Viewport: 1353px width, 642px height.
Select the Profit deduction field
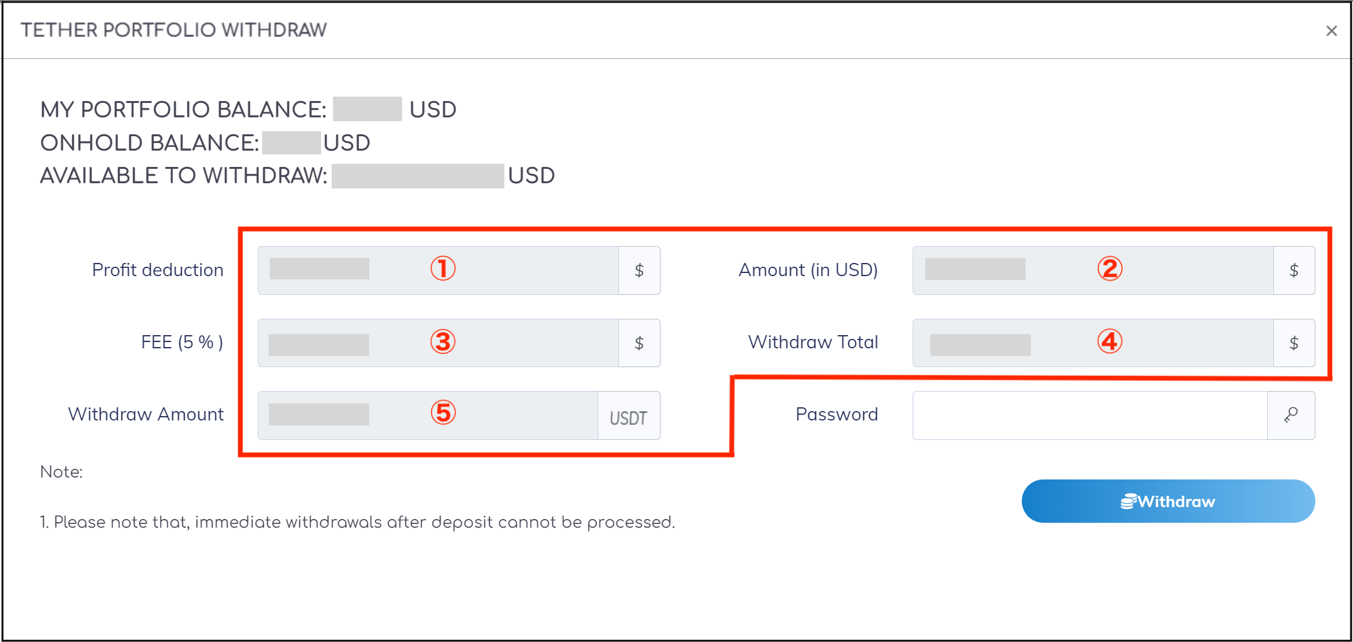tap(438, 270)
